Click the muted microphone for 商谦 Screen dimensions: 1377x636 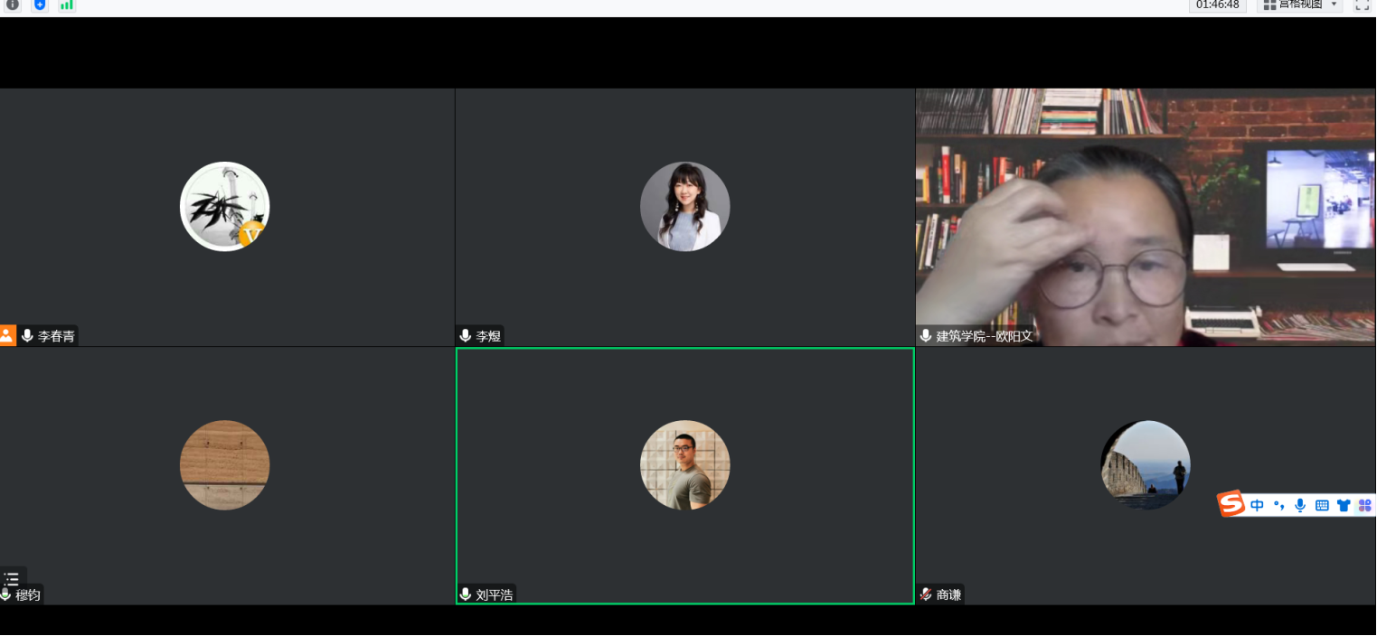click(x=926, y=594)
